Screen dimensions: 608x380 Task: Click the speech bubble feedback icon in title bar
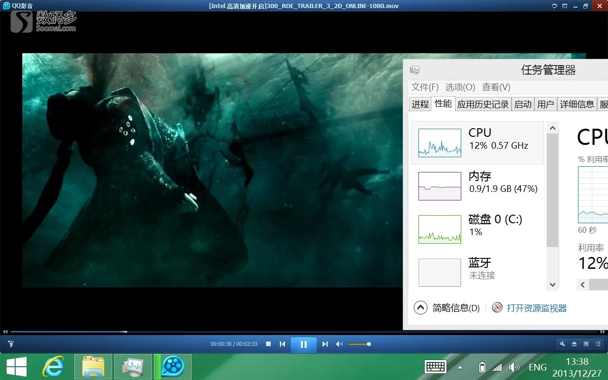pos(554,6)
